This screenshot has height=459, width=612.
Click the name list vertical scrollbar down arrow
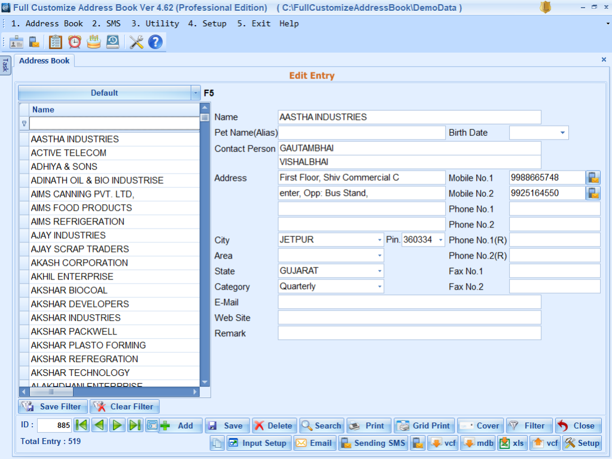(205, 382)
